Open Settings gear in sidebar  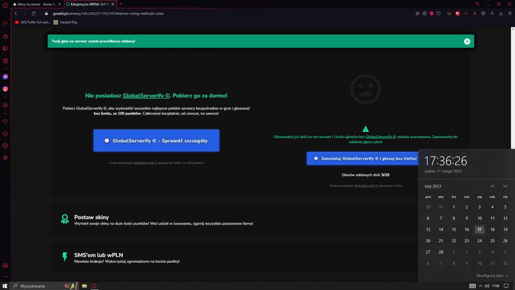(x=5, y=158)
